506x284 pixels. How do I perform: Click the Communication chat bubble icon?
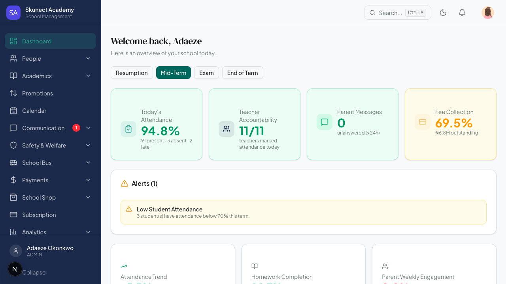(13, 128)
